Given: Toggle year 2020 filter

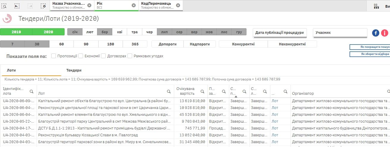Looking at the screenshot, I should tap(49, 32).
